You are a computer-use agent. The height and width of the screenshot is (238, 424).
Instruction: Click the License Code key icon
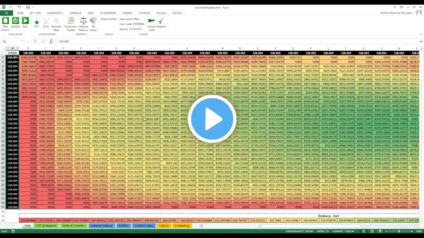point(151,21)
